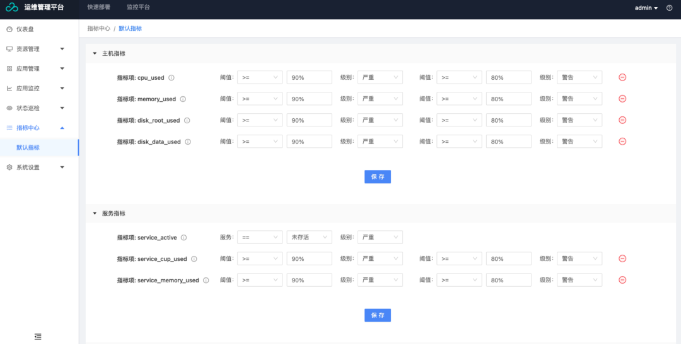Click the info icon next to service_memory_used
681x344 pixels.
pos(206,280)
